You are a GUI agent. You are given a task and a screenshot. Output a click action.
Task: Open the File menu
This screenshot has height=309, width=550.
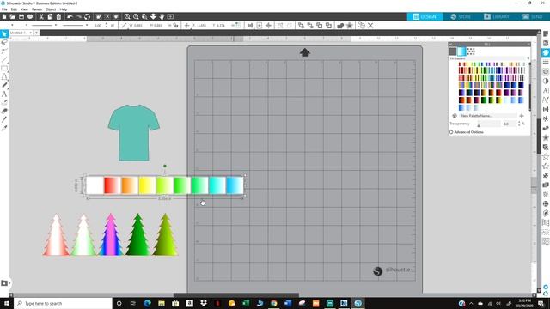pos(4,9)
